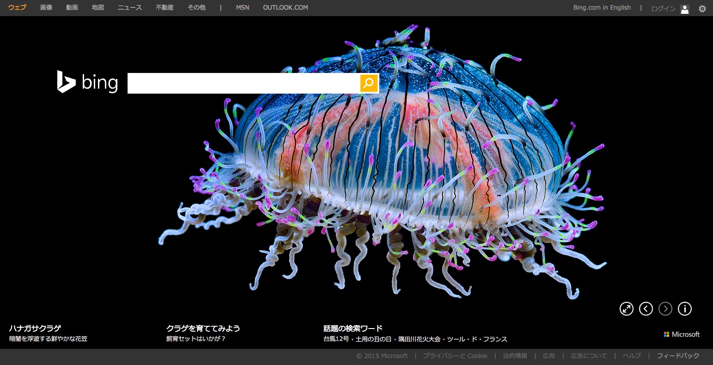
Task: Click the orange search magnifier button
Action: coord(369,83)
